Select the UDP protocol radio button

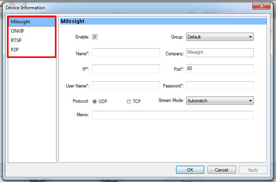pos(95,101)
